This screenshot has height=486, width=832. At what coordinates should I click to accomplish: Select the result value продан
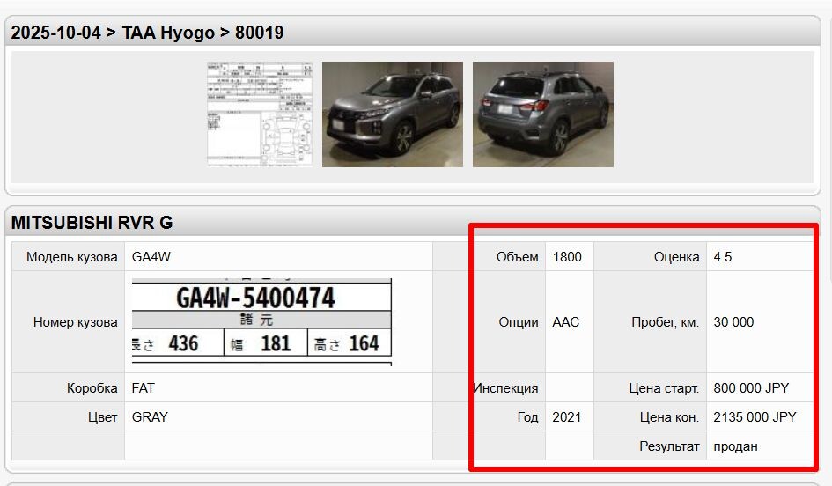pos(735,446)
